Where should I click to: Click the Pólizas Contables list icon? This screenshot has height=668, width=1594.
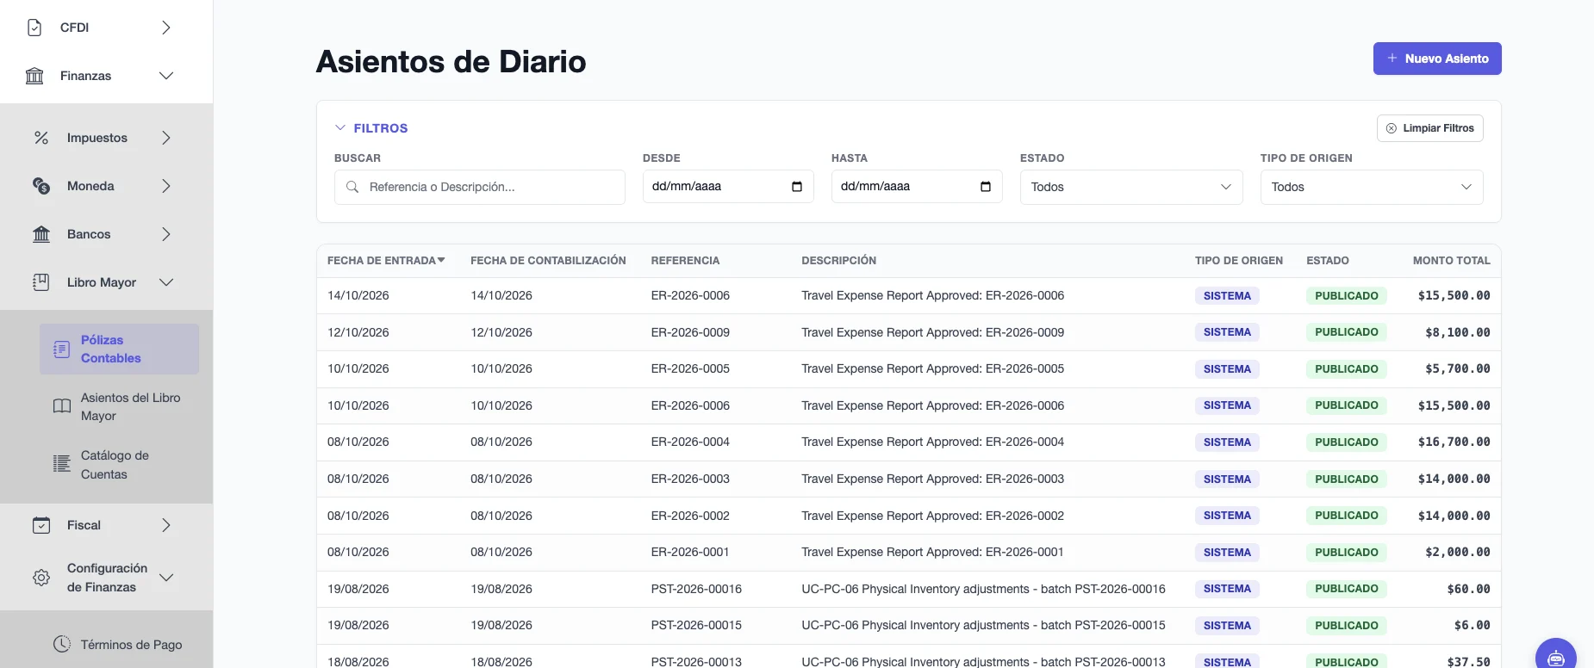coord(62,349)
